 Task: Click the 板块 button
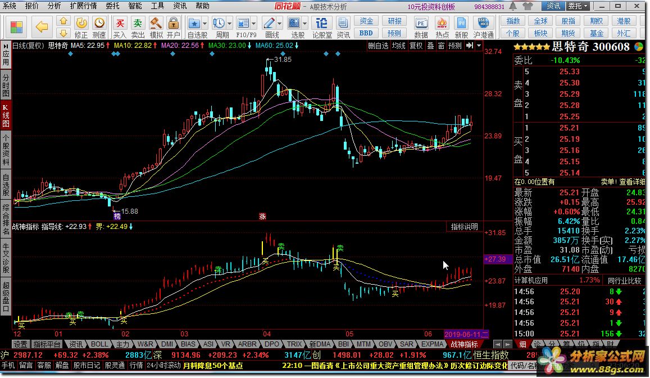point(540,33)
